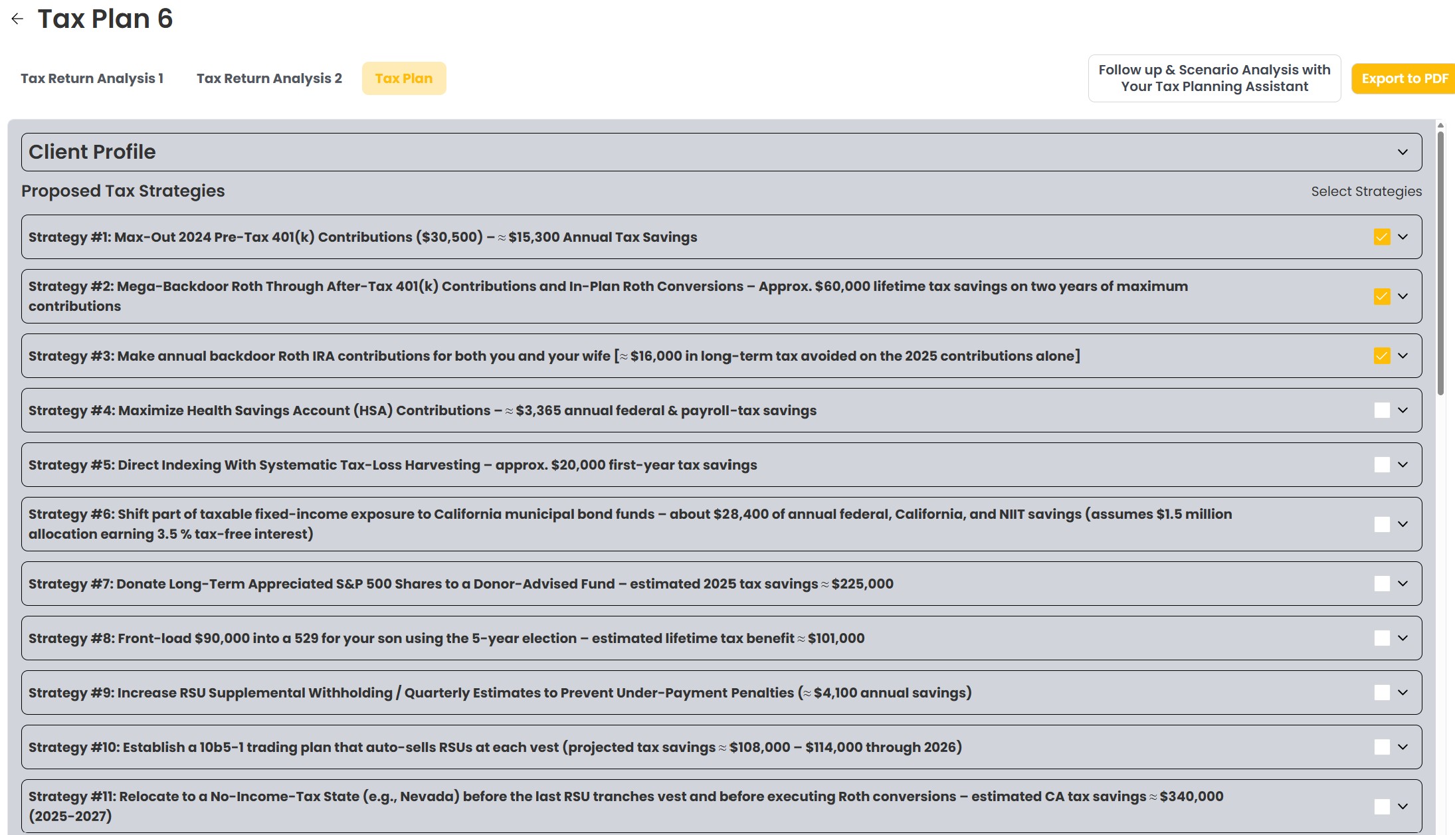Uncheck the Strategy #1 401(k) checkbox

pos(1382,237)
